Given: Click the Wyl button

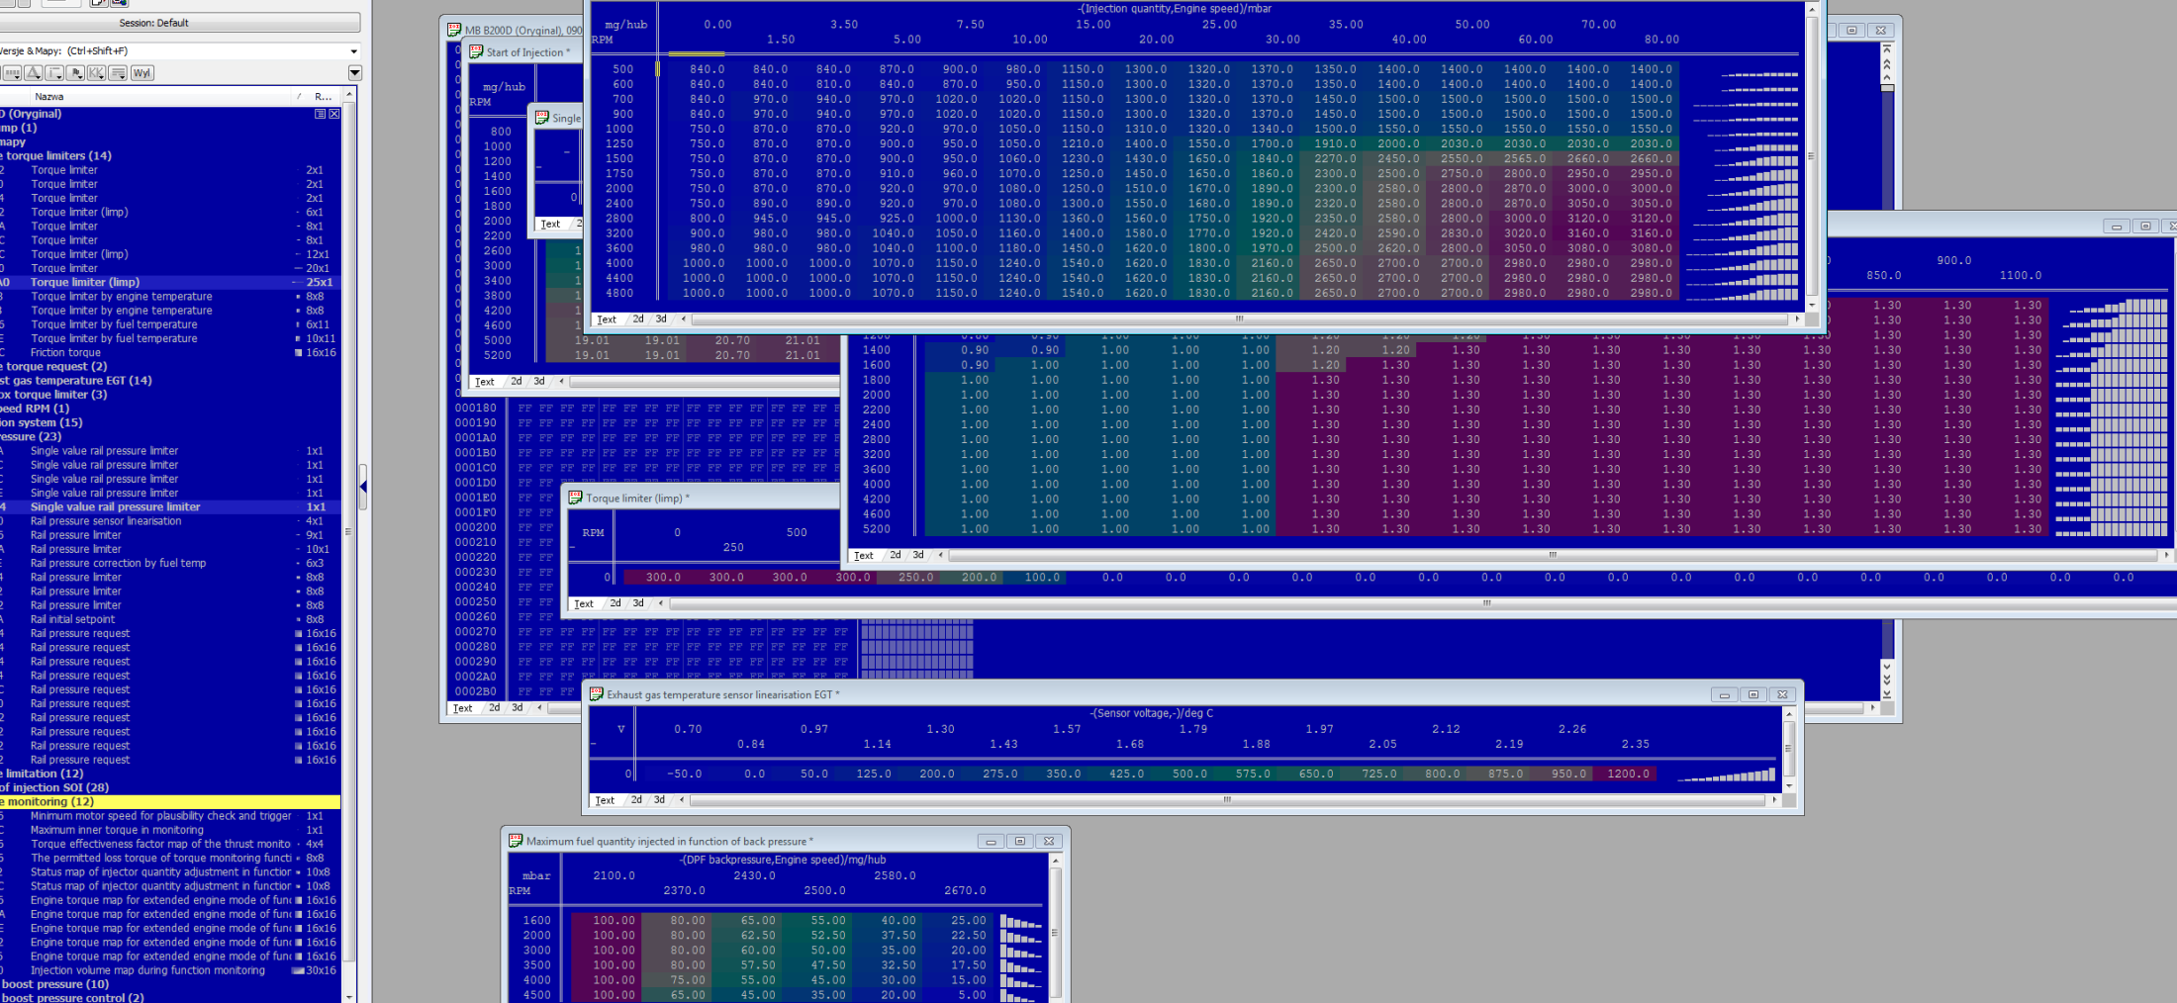Looking at the screenshot, I should coord(142,73).
